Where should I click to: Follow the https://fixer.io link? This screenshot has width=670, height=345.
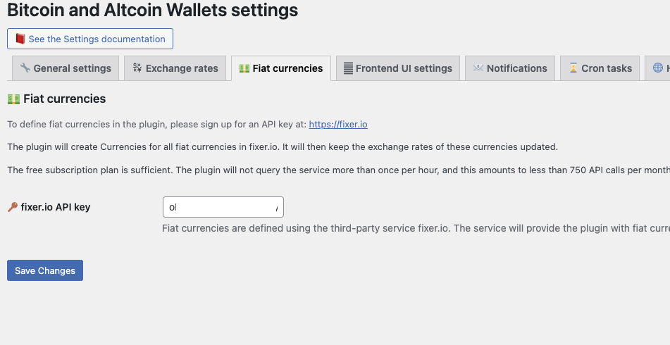point(338,124)
